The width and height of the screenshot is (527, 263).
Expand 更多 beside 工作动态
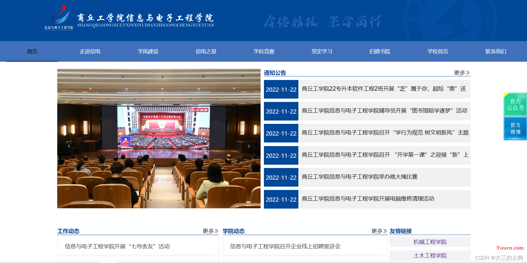click(x=210, y=231)
